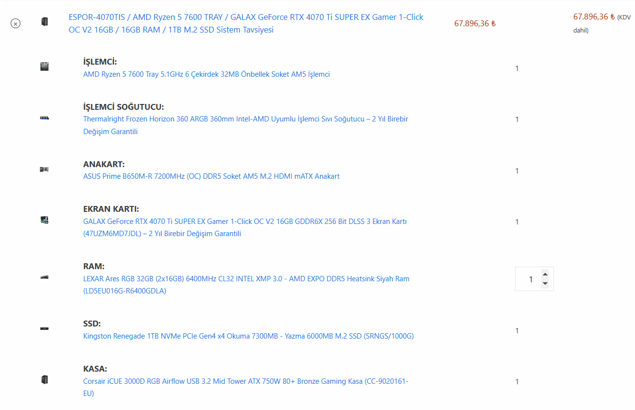Increase the RAM quantity with the up arrow

click(x=545, y=274)
